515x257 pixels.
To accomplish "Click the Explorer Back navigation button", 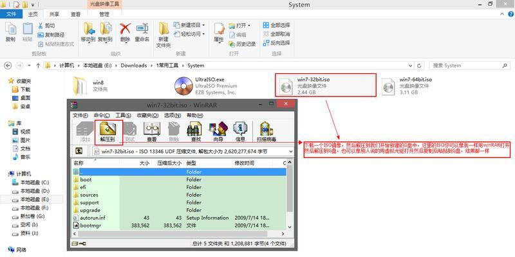I will click(8, 66).
